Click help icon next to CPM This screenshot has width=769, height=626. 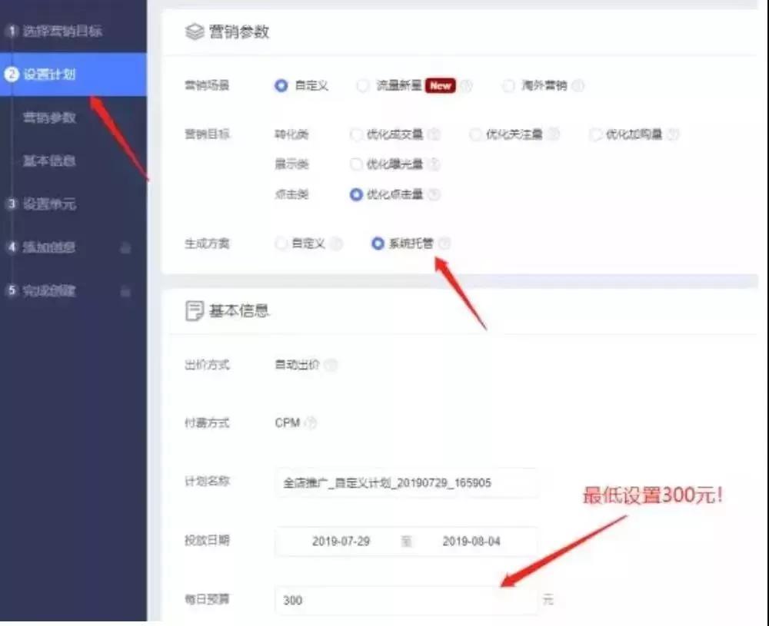coord(311,422)
